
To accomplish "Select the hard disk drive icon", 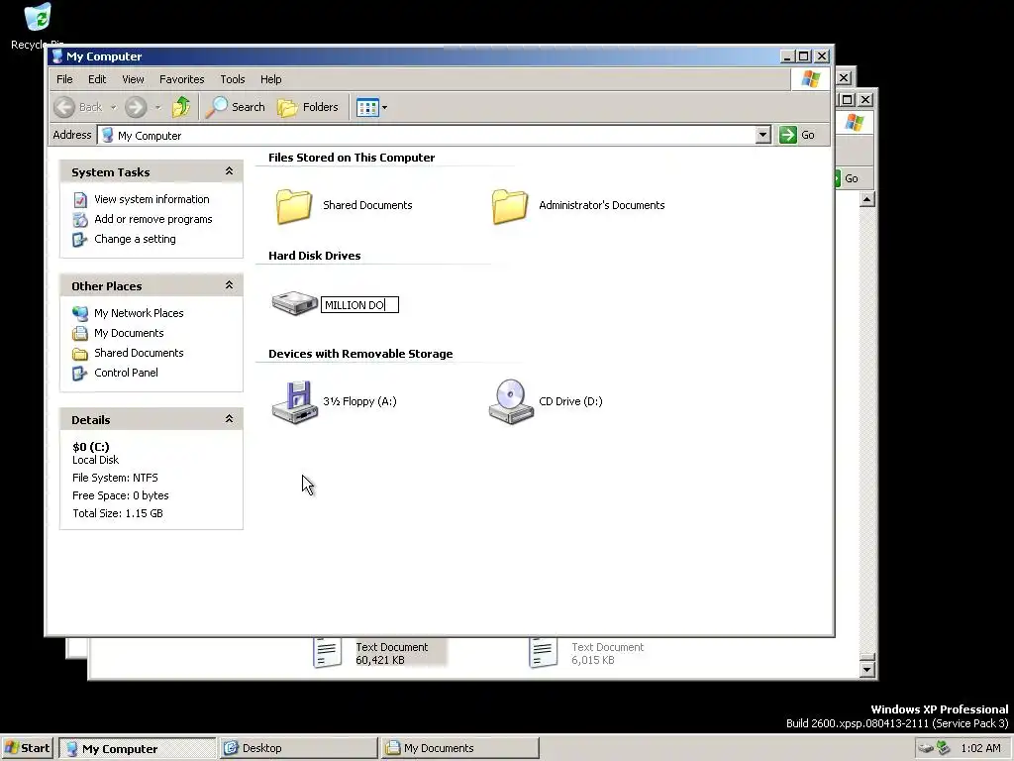I will (x=295, y=303).
